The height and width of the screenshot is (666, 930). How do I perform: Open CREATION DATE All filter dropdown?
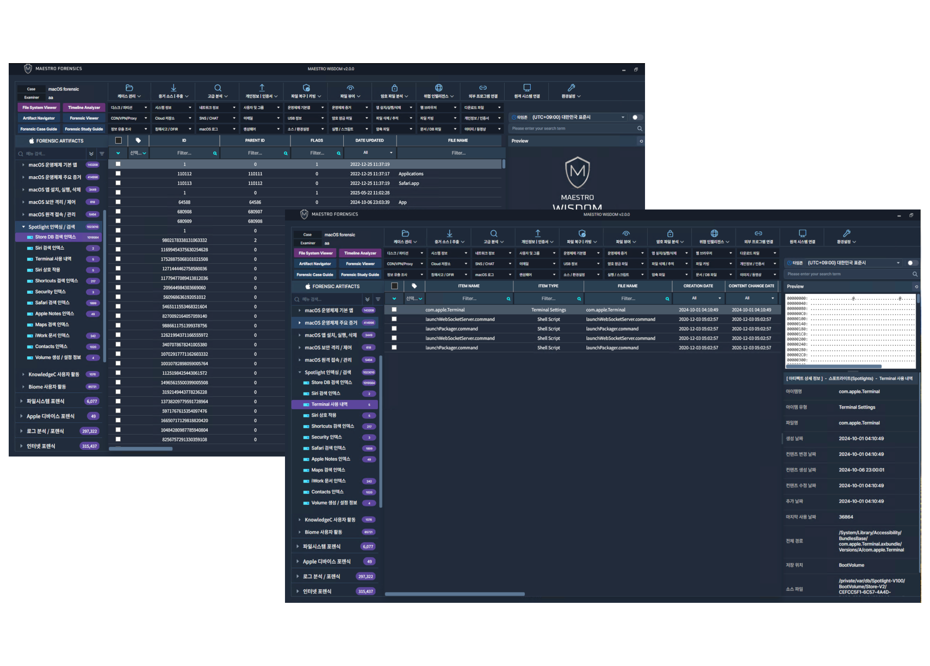pyautogui.click(x=698, y=298)
